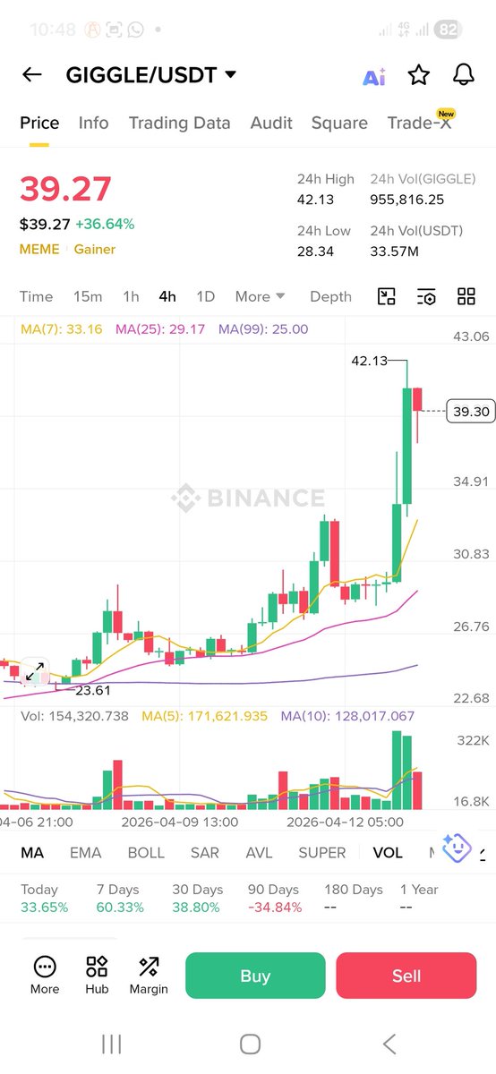Show the Depth chart view
Screen dimensions: 496x1074
[x=331, y=296]
